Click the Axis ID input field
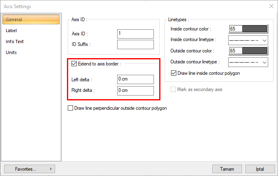 coord(135,34)
